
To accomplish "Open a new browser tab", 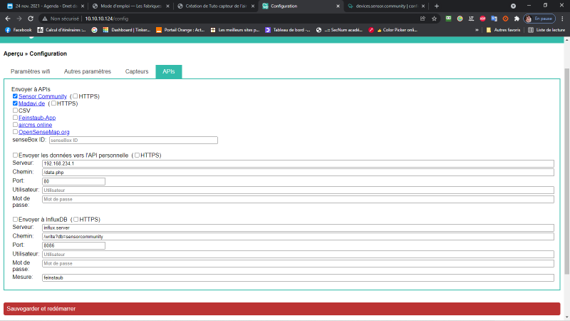I will point(437,6).
